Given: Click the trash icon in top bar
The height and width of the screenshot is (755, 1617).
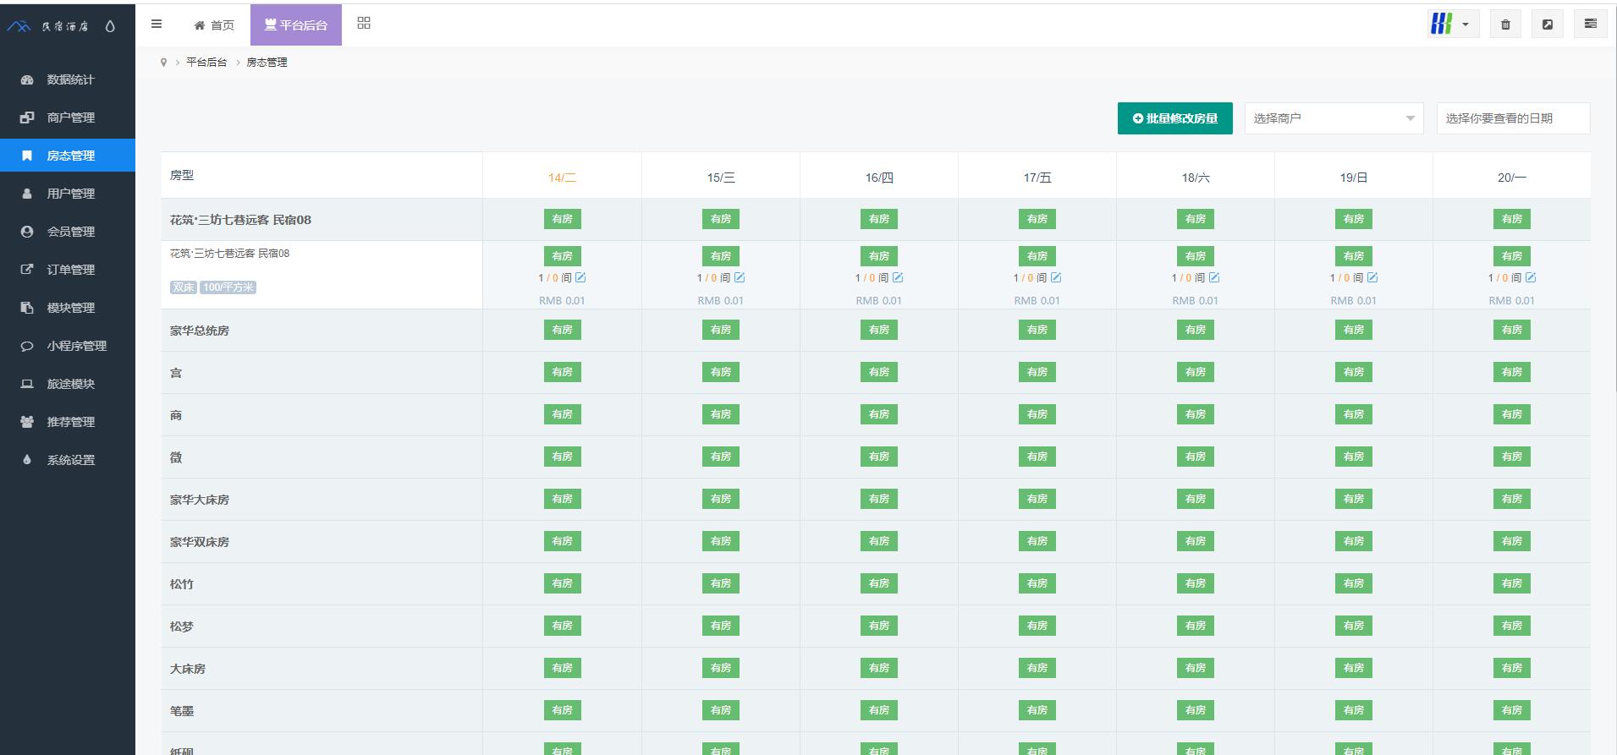Looking at the screenshot, I should (x=1504, y=25).
